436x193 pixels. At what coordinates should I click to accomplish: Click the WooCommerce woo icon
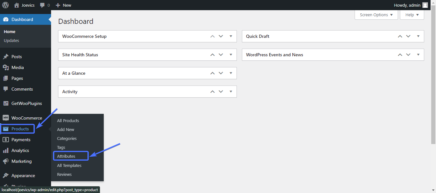click(6, 118)
